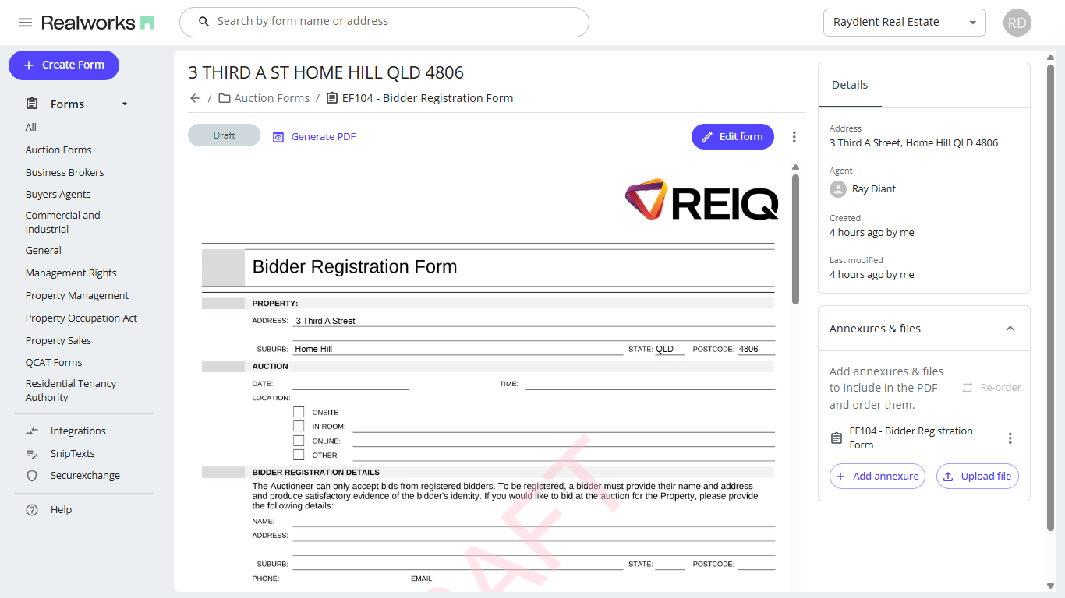This screenshot has width=1065, height=598.
Task: Open the Business Brokers category
Action: (x=65, y=173)
